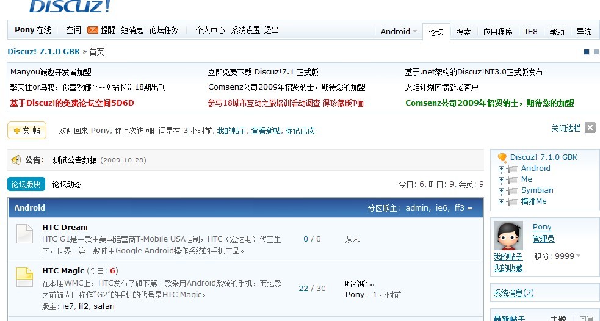This screenshot has height=321, width=600.
Task: Expand the 横排Me tree node
Action: 501,201
